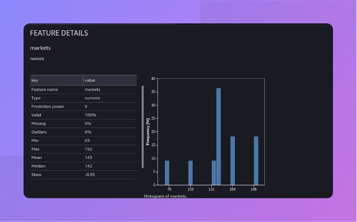Click the Max value 192

click(x=88, y=149)
